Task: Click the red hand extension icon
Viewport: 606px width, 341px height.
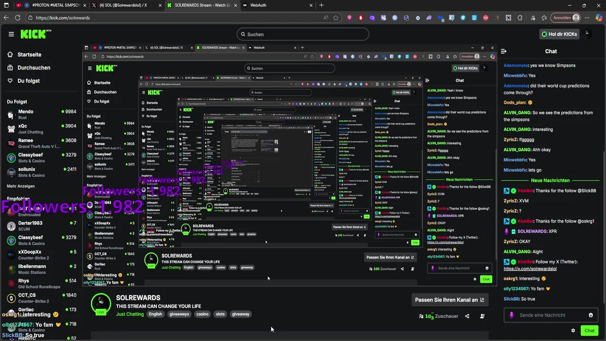Action: pyautogui.click(x=361, y=18)
